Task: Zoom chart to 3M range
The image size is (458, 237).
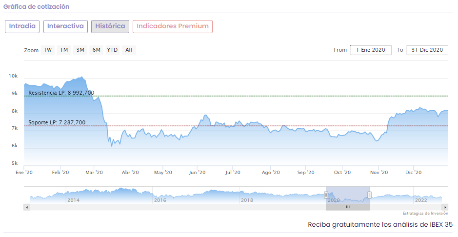Action: point(80,50)
